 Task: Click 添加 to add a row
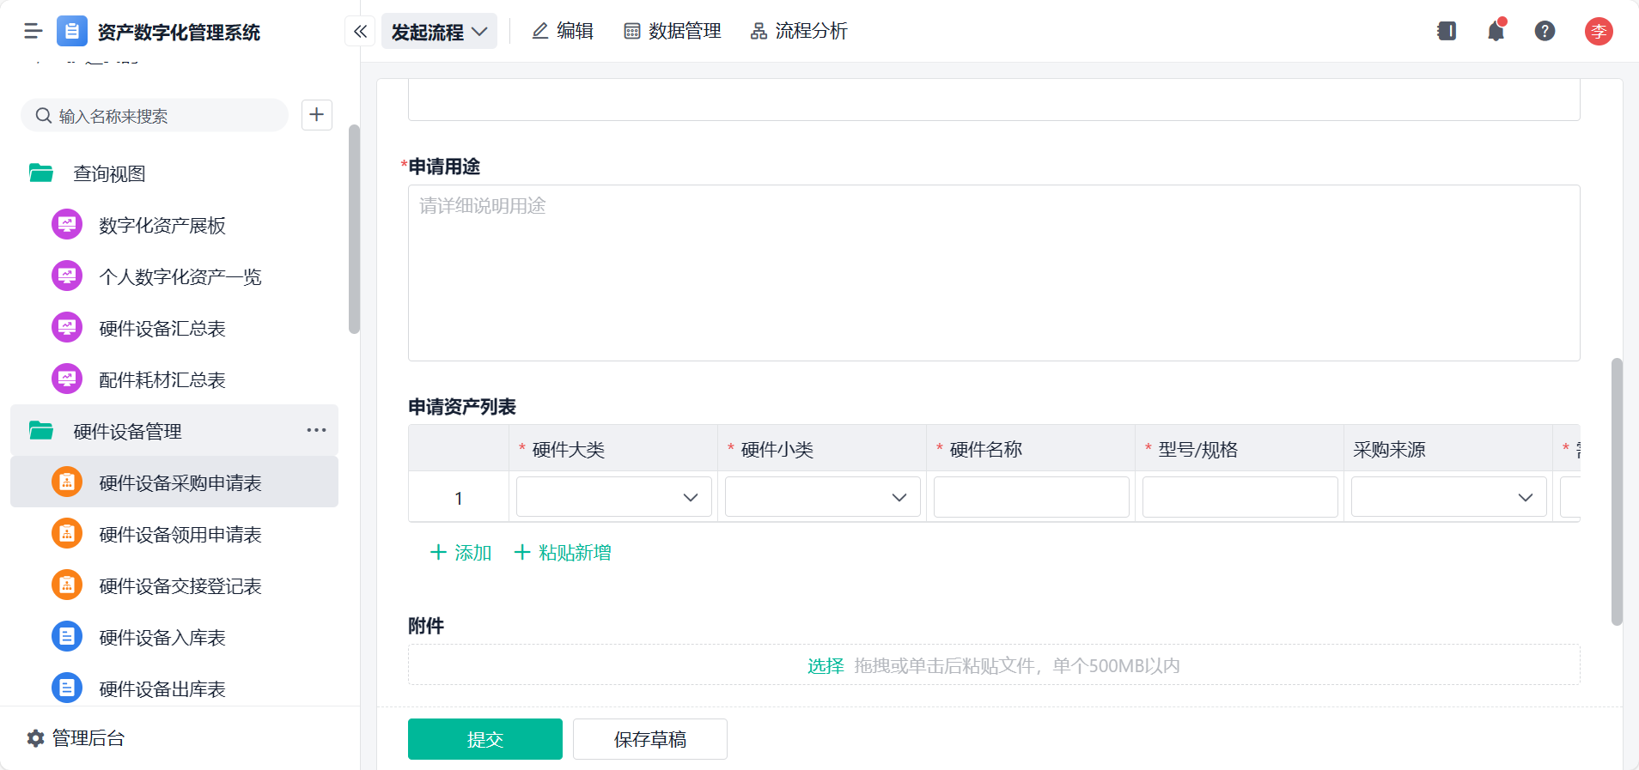pos(460,553)
